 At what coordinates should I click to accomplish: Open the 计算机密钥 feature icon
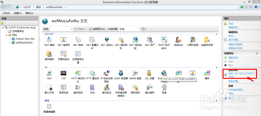click(x=193, y=40)
